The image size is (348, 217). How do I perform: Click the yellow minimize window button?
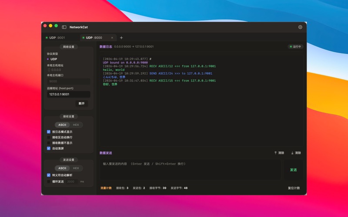[x=50, y=26]
